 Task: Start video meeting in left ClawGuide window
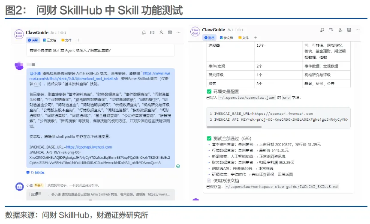[x=152, y=33]
